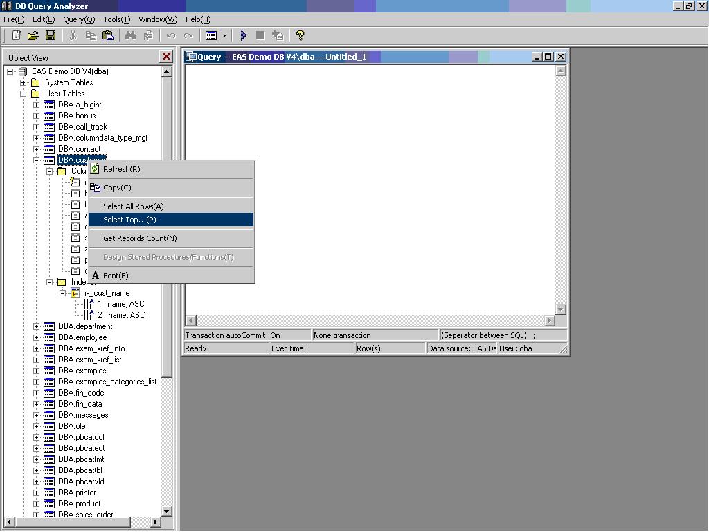The width and height of the screenshot is (709, 532).
Task: Close the Object View panel with red X
Action: tap(166, 57)
